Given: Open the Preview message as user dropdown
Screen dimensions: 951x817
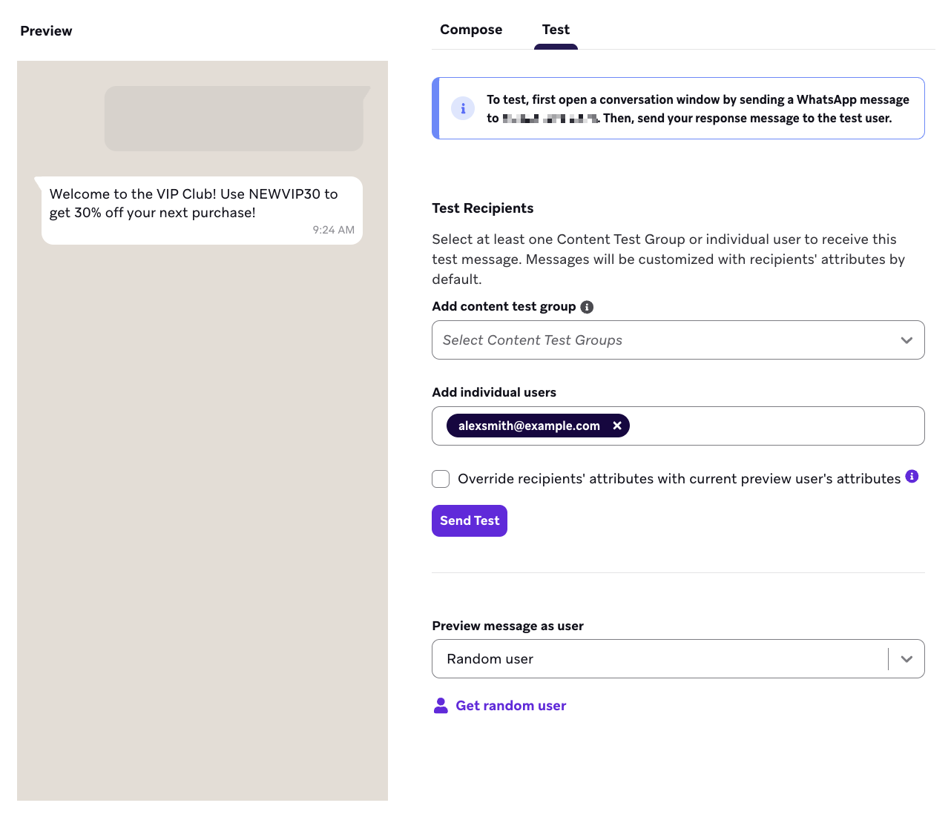Looking at the screenshot, I should click(660, 659).
